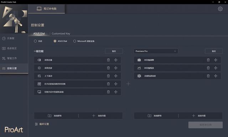Click 复位 button beside Premiere Pro dropdown
228x137 pixels.
coord(214,51)
